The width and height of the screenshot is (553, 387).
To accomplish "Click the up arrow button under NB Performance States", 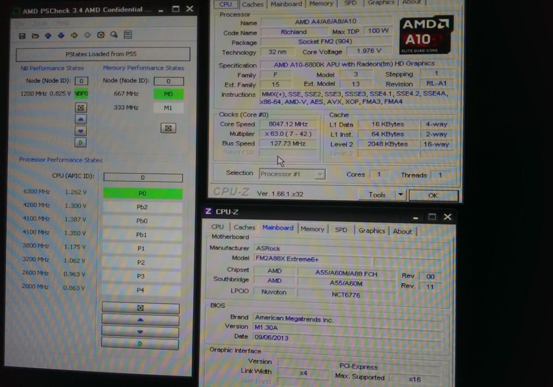I will [x=81, y=119].
